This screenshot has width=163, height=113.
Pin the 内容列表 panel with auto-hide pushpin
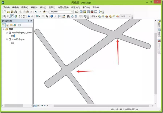[29, 21]
